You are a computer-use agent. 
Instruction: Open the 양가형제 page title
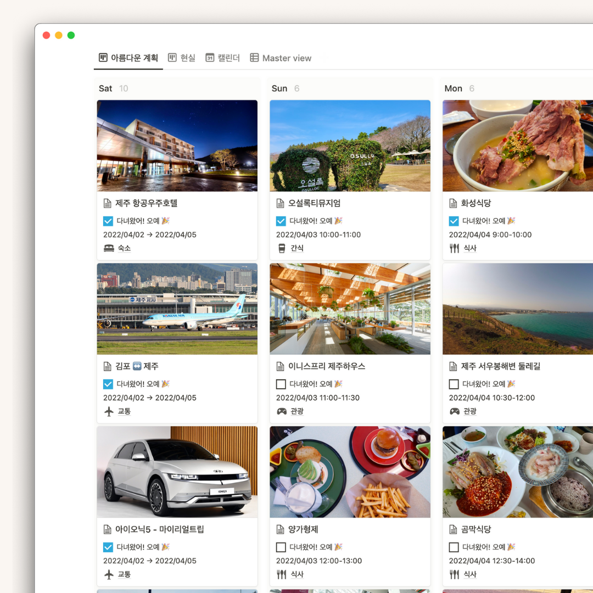pos(303,529)
